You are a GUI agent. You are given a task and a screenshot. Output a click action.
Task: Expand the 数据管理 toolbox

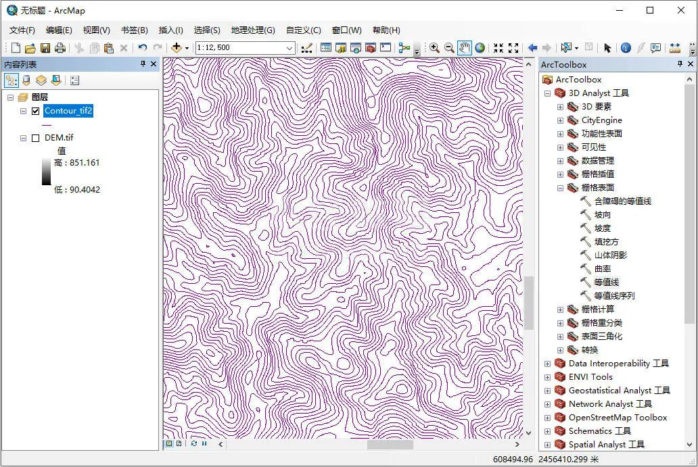pos(561,160)
